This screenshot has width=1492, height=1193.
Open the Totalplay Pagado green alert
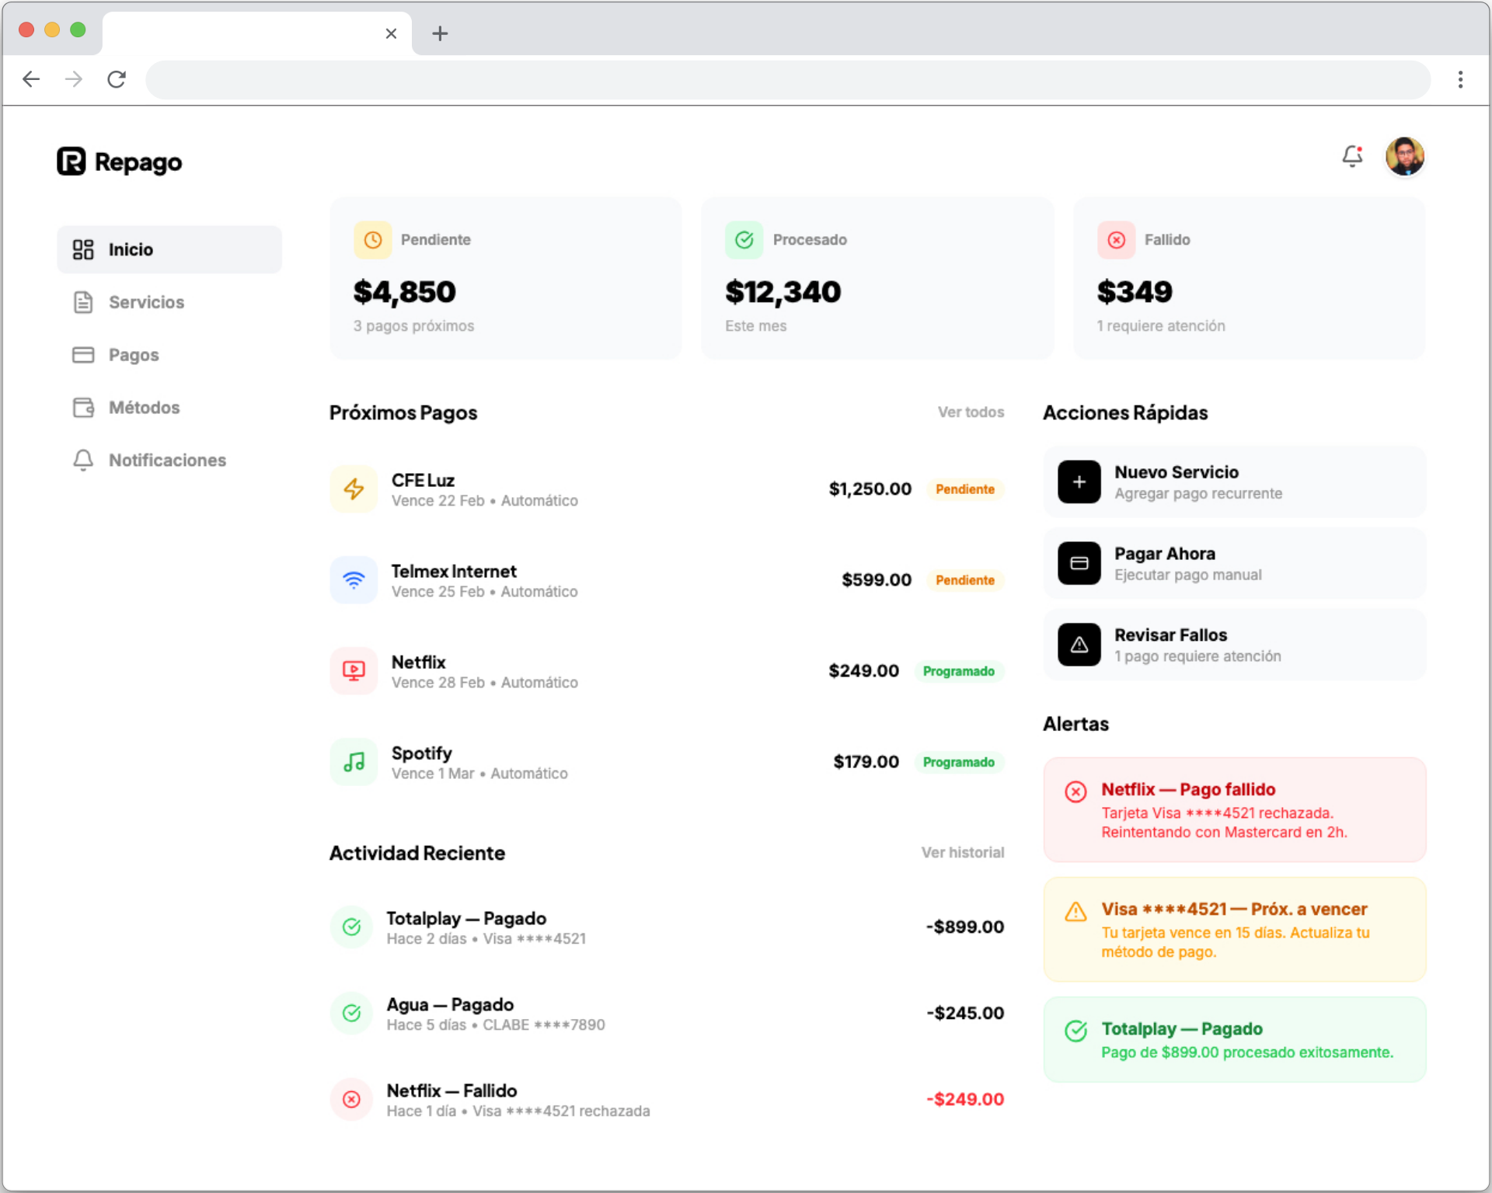(1234, 1040)
